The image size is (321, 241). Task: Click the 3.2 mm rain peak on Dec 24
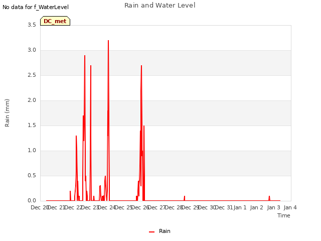[x=108, y=41]
